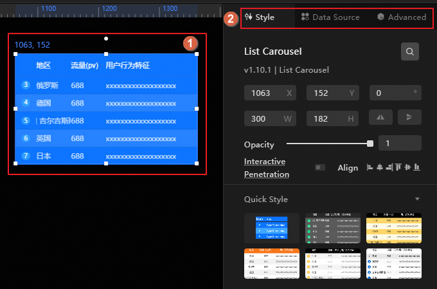Select the black header quick style with orange dots
Image resolution: width=437 pixels, height=289 pixels.
coord(333,264)
